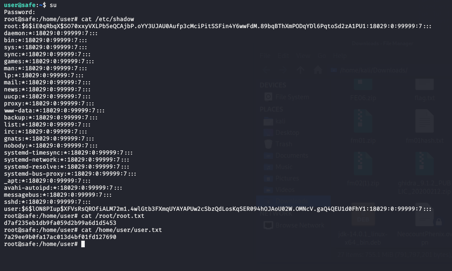
Task: Select the fm01.zip archive icon
Action: pos(363,125)
